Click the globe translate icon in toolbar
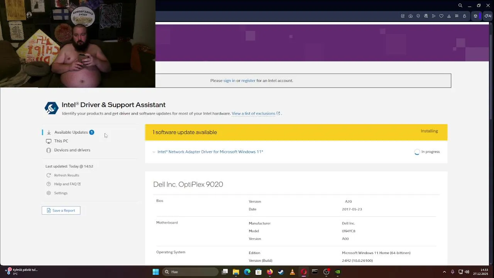Viewport: 494px width, 278px height. (x=426, y=16)
